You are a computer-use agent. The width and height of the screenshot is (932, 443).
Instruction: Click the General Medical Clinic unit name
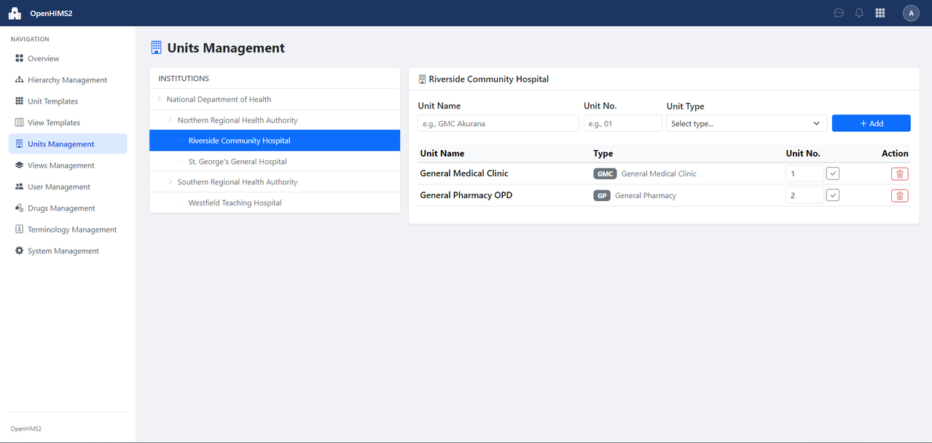pyautogui.click(x=464, y=173)
